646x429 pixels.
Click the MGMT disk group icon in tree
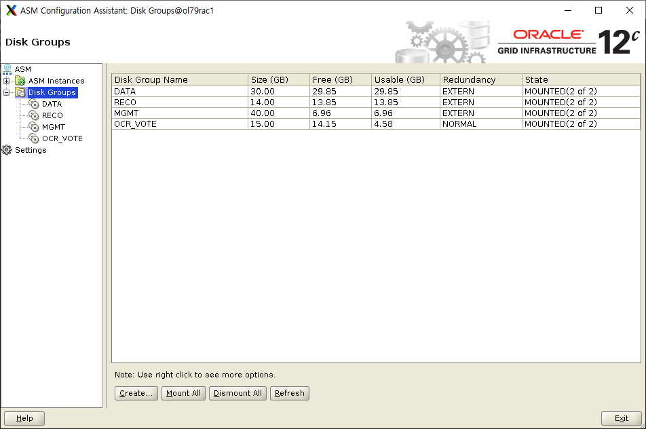click(x=34, y=127)
